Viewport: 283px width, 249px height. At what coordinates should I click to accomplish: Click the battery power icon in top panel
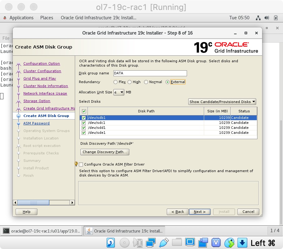point(276,18)
